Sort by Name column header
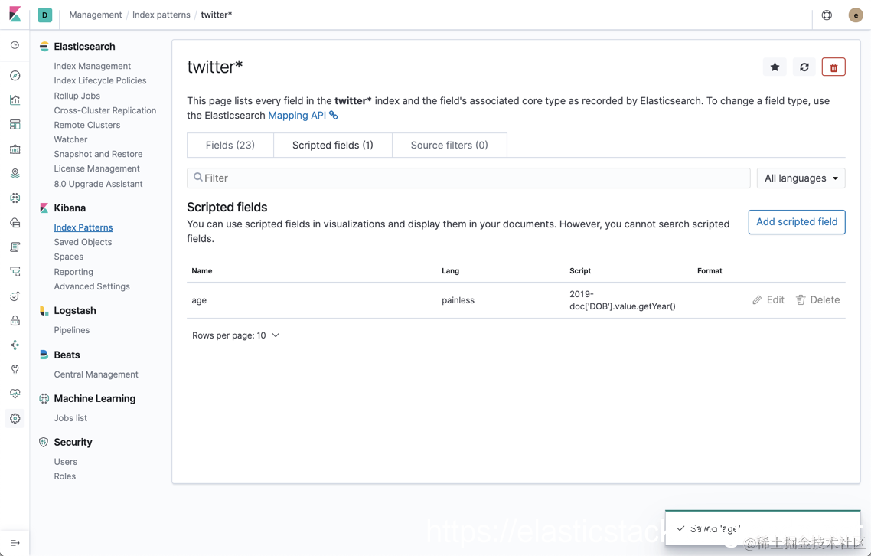The width and height of the screenshot is (871, 556). tap(201, 271)
